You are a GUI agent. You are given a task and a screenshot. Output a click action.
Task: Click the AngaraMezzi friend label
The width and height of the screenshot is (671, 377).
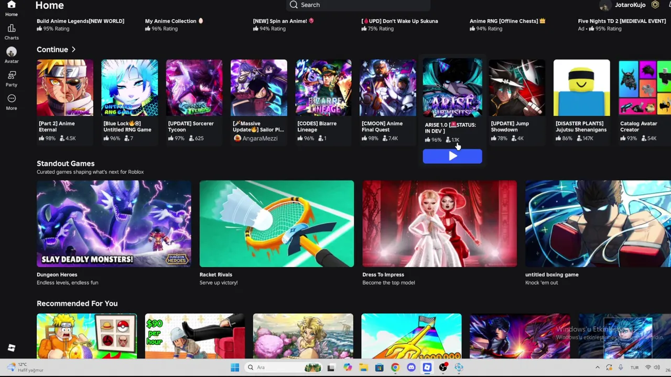coord(255,138)
